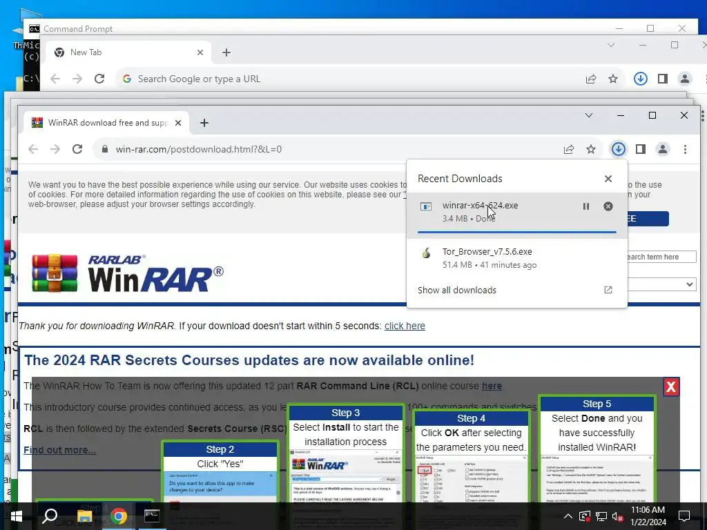707x530 pixels.
Task: Switch to Chrome via taskbar icon
Action: click(119, 516)
